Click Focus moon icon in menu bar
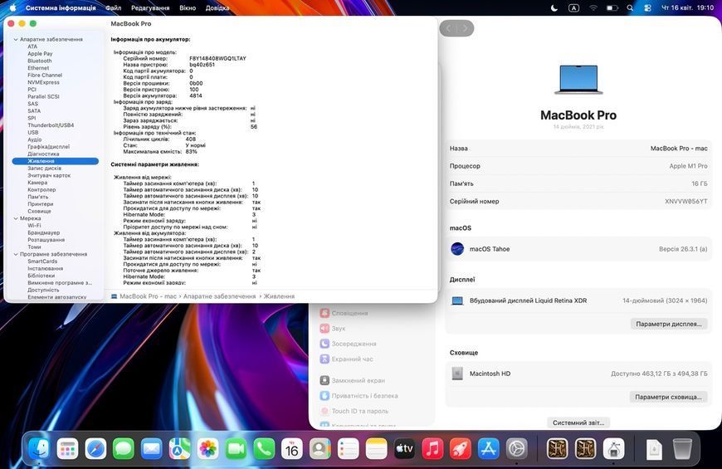The image size is (722, 469). [x=554, y=7]
